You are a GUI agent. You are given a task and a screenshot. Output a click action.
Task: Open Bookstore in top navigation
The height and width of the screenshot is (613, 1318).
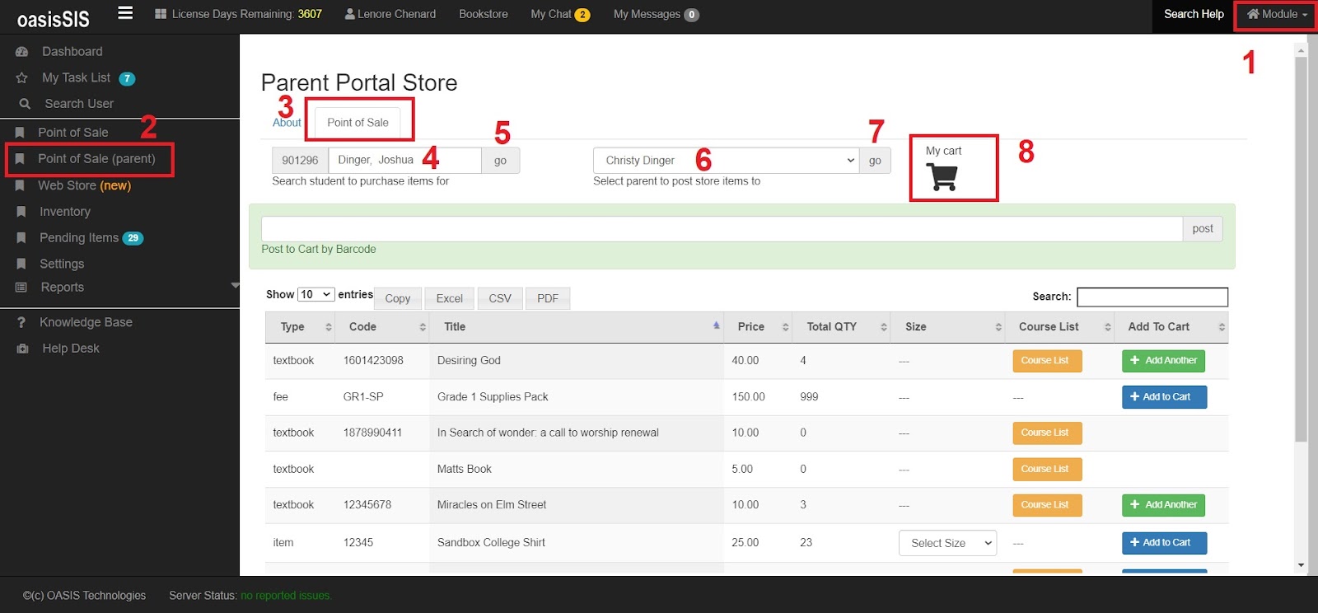[x=484, y=14]
